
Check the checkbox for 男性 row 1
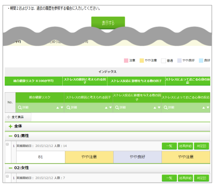pyautogui.click(x=7, y=144)
